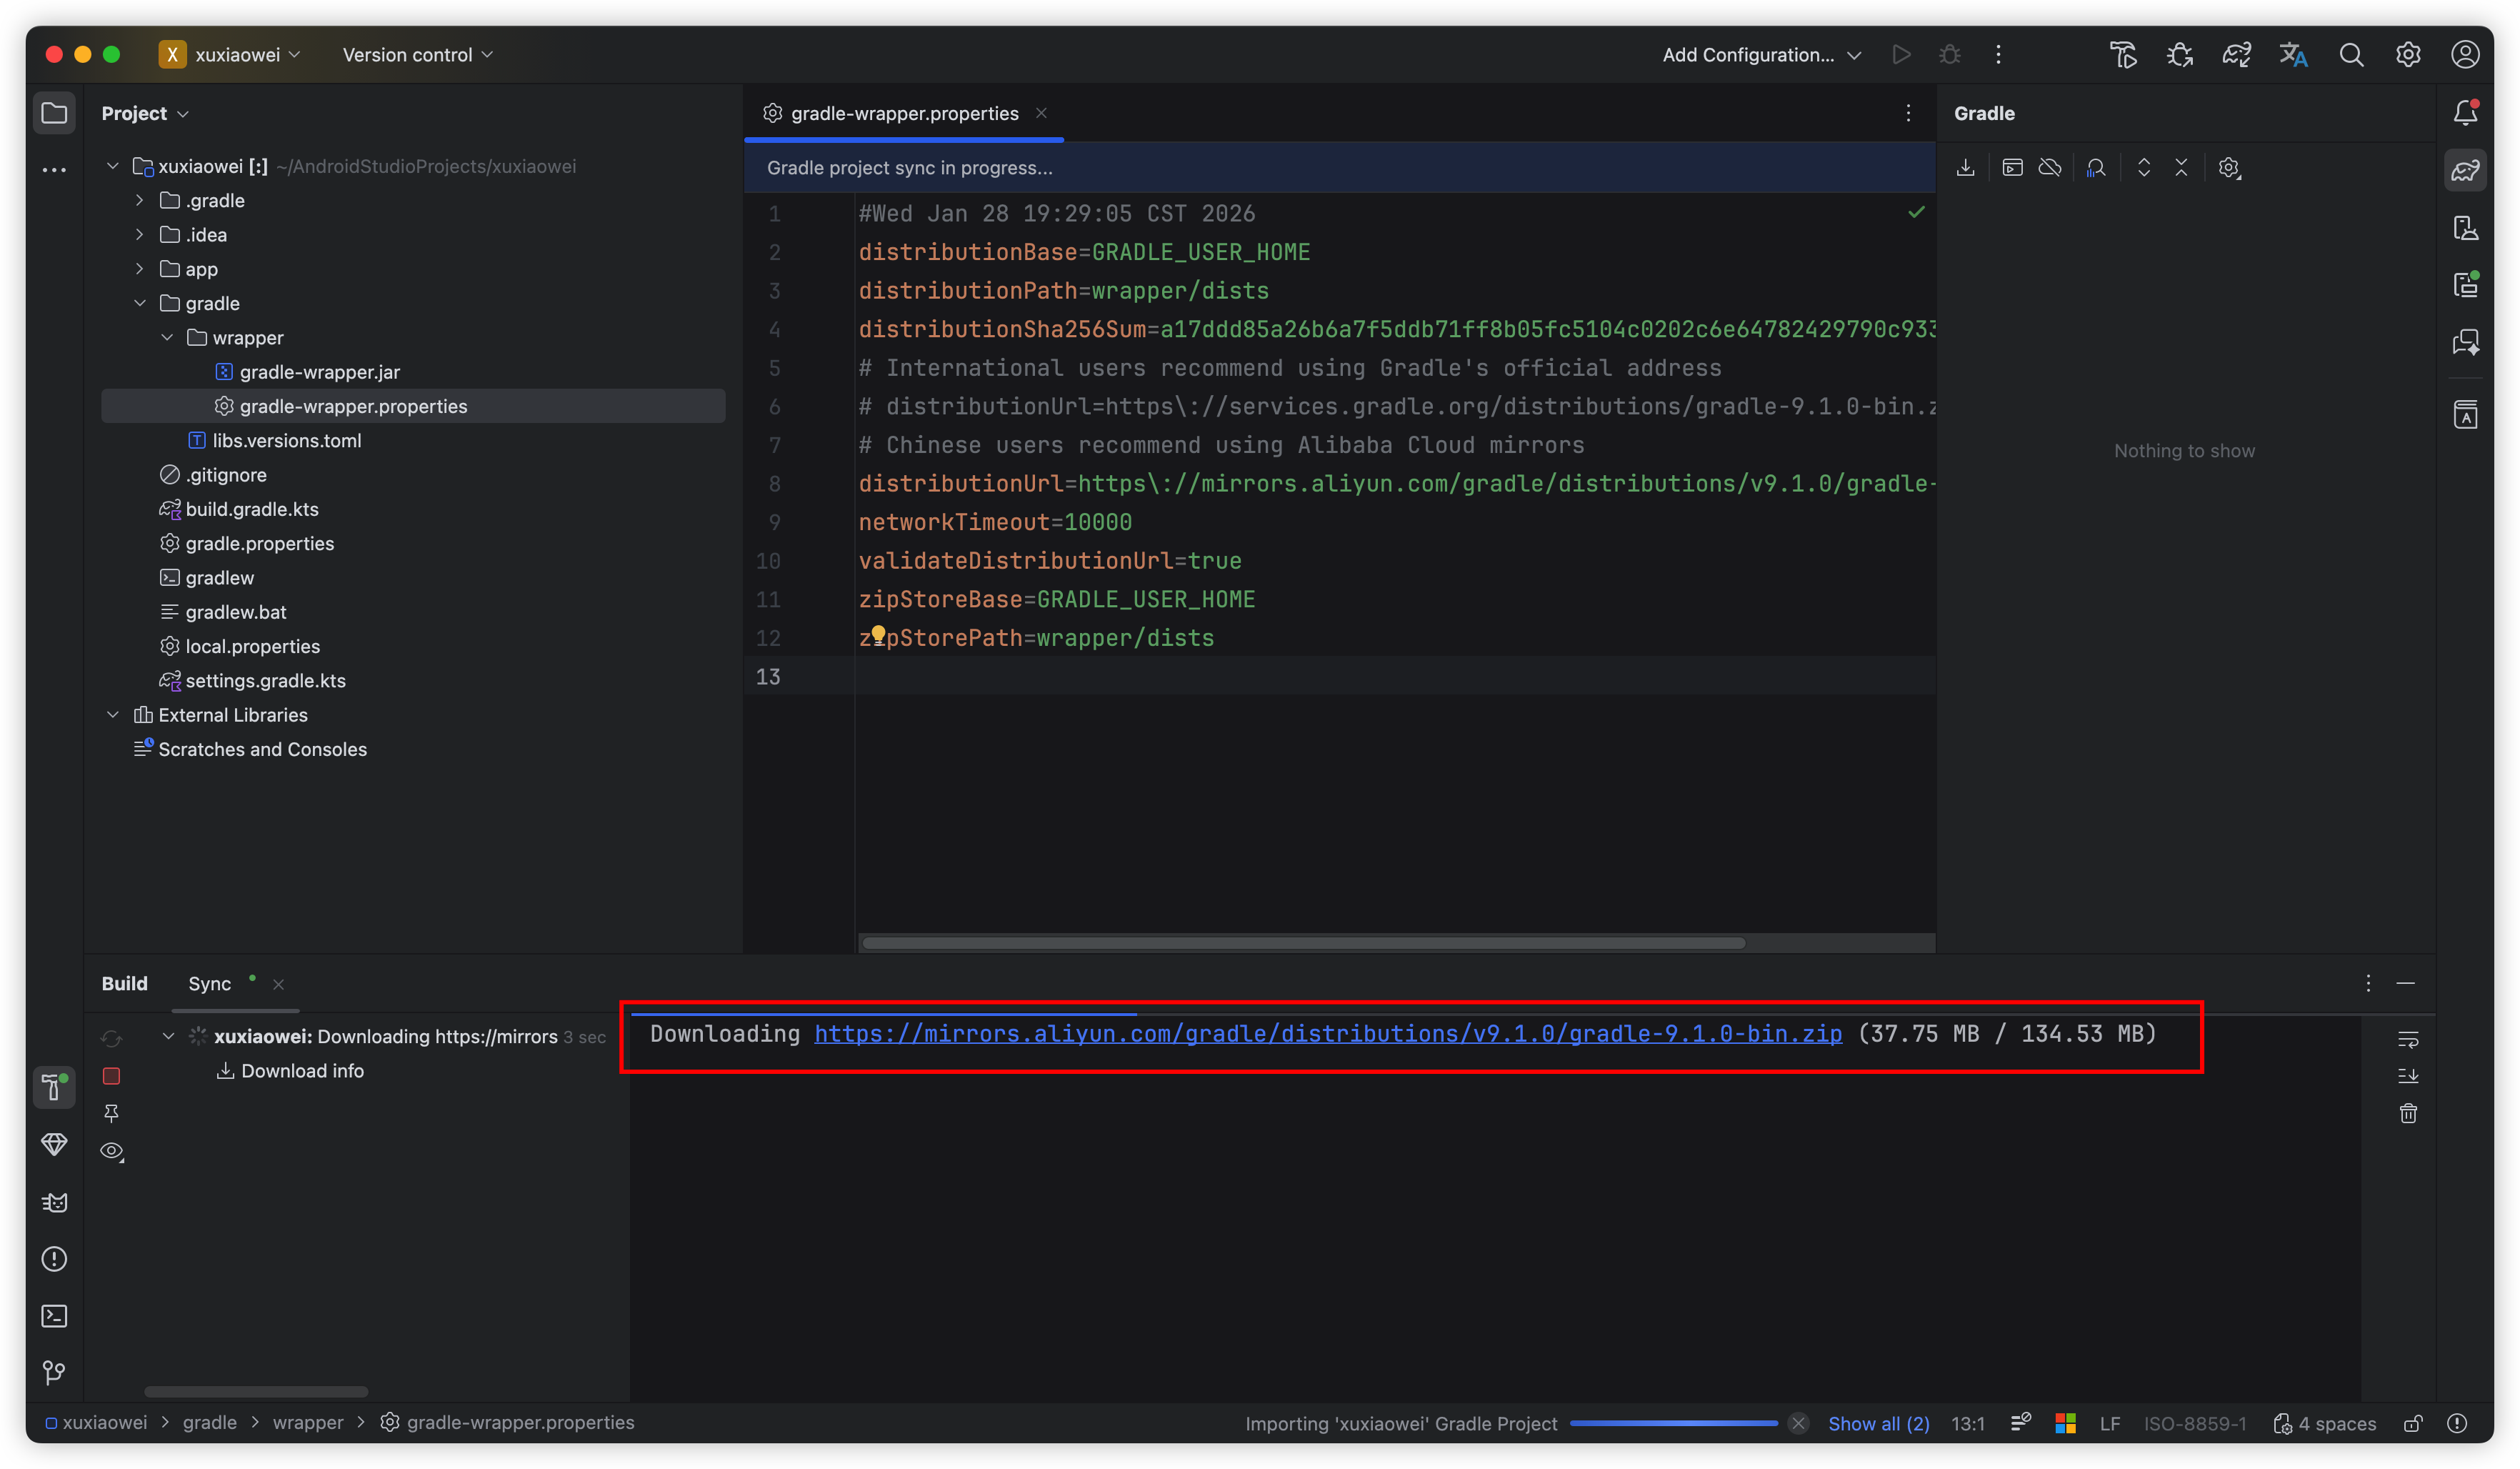Open Add Configuration dropdown
Image resolution: width=2520 pixels, height=1469 pixels.
[x=1760, y=55]
